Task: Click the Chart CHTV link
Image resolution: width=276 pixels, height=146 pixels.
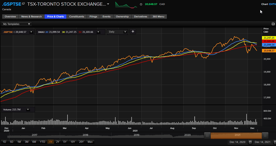Action: [268, 4]
